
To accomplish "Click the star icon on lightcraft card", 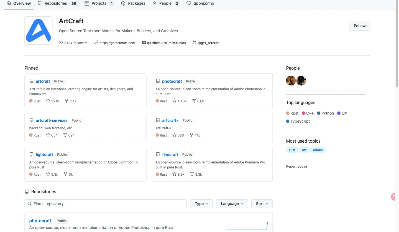I will (x=48, y=174).
